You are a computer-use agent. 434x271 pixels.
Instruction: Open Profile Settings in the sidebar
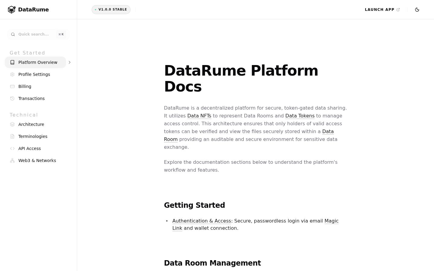click(35, 74)
